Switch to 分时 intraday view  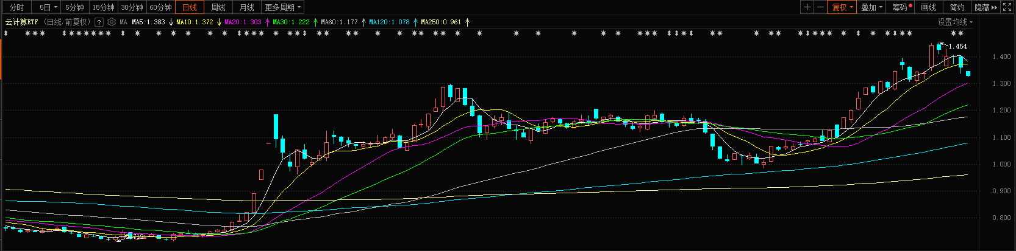tap(17, 7)
